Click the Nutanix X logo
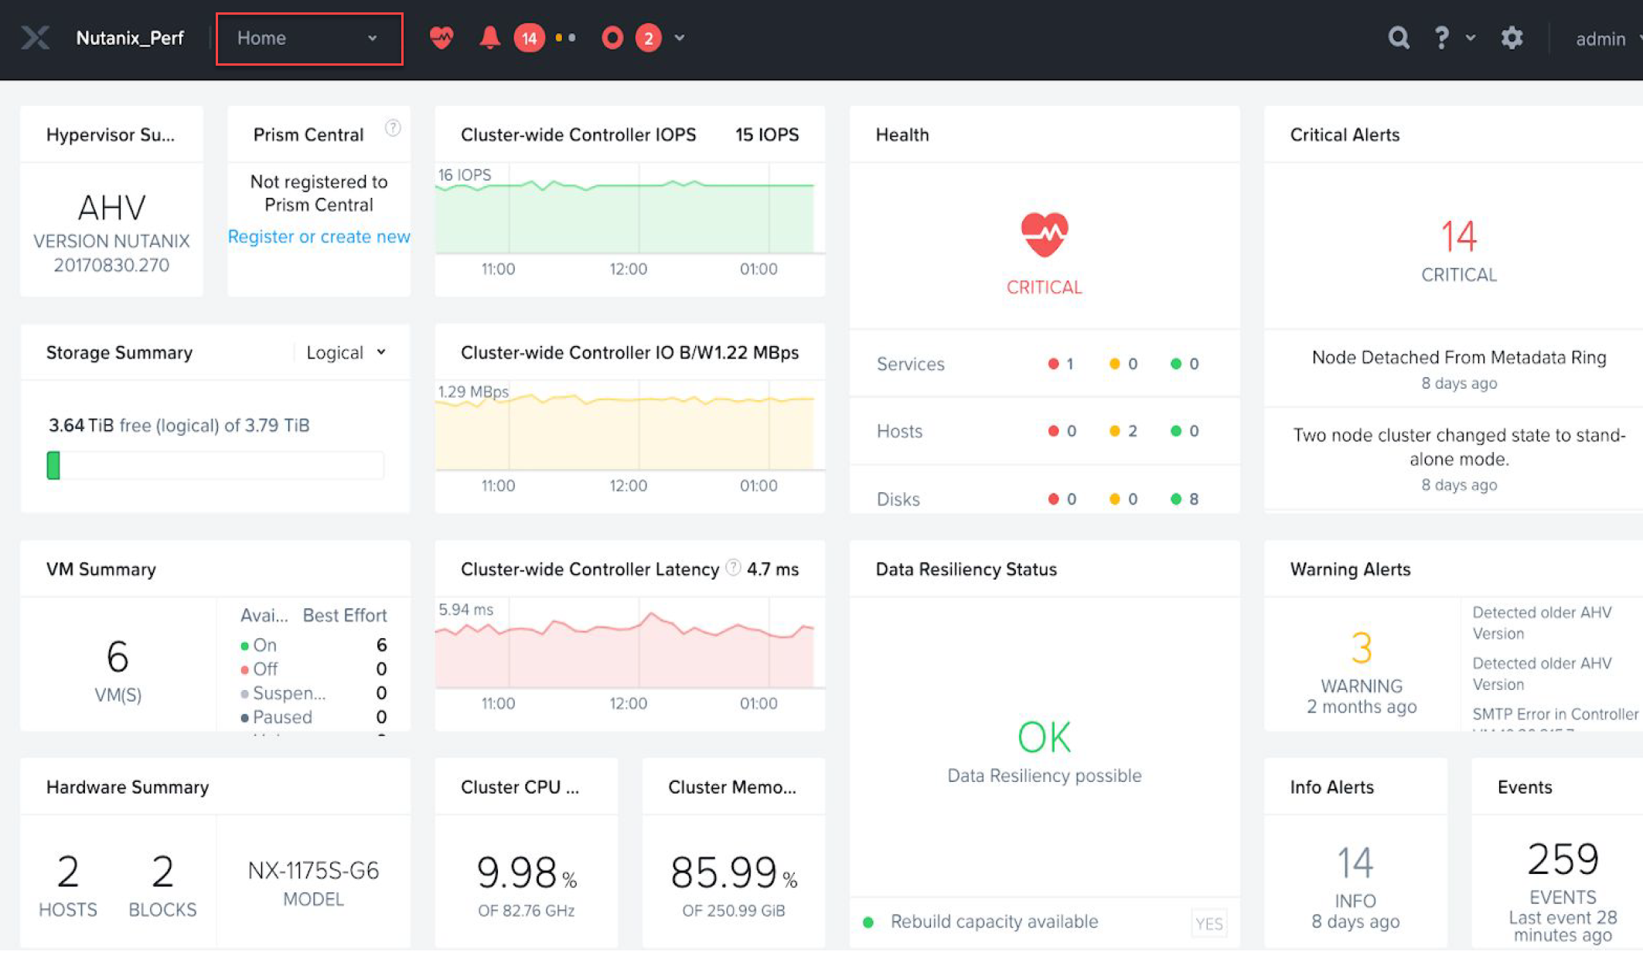Image resolution: width=1643 pixels, height=955 pixels. (x=34, y=37)
